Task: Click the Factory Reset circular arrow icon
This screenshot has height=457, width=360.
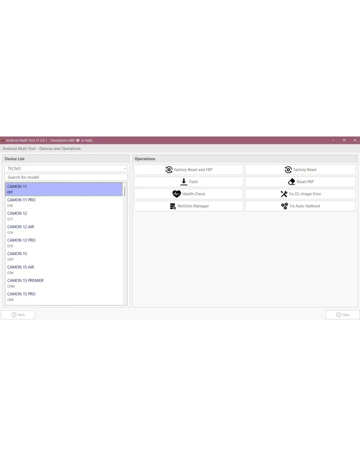Action: click(x=288, y=170)
